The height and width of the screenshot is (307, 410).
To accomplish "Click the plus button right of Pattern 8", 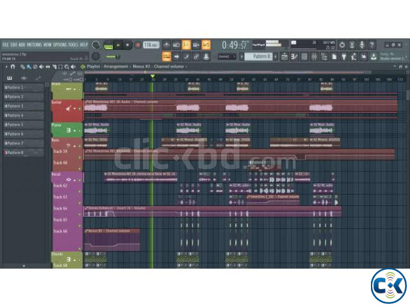I will click(x=275, y=56).
